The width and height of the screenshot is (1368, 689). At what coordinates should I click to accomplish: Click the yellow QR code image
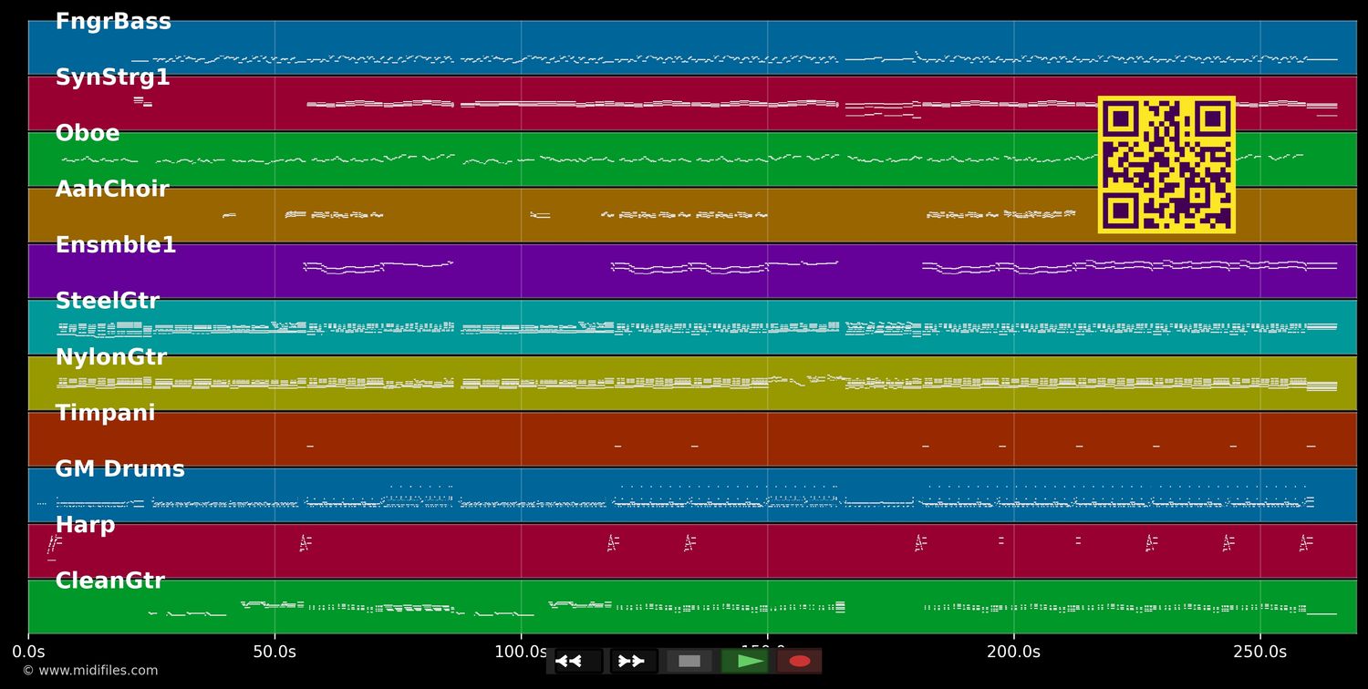coord(1166,165)
